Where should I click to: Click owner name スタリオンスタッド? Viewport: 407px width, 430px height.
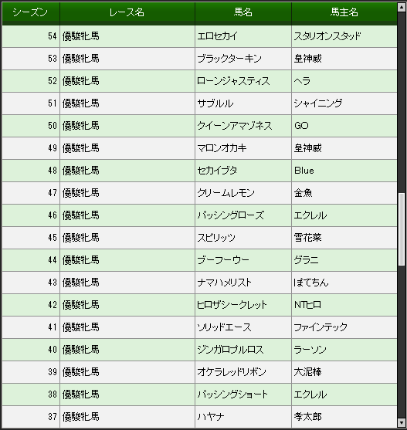[x=327, y=36]
